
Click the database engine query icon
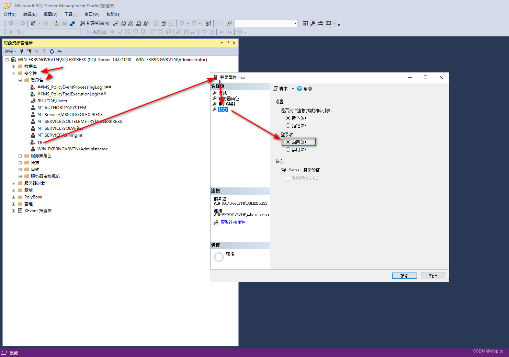116,23
